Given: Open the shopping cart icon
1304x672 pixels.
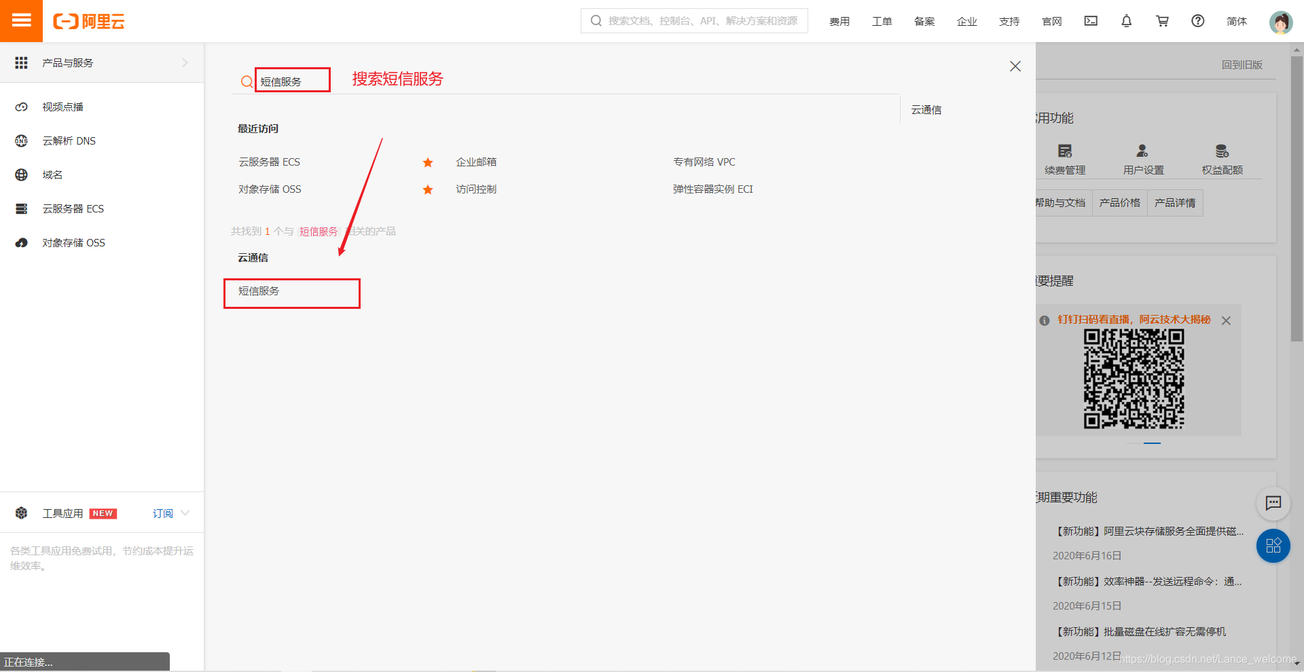Looking at the screenshot, I should [1162, 21].
